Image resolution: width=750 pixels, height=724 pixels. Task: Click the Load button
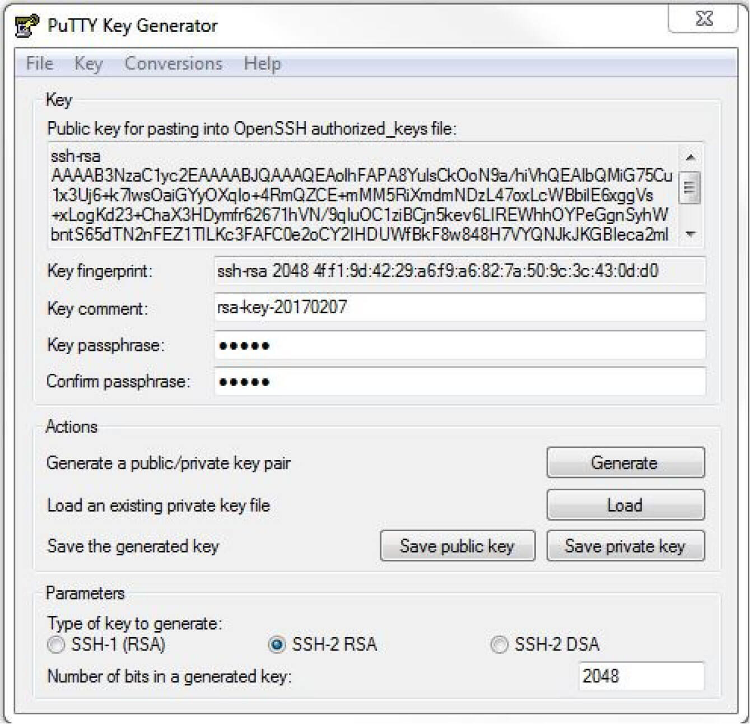[x=625, y=505]
